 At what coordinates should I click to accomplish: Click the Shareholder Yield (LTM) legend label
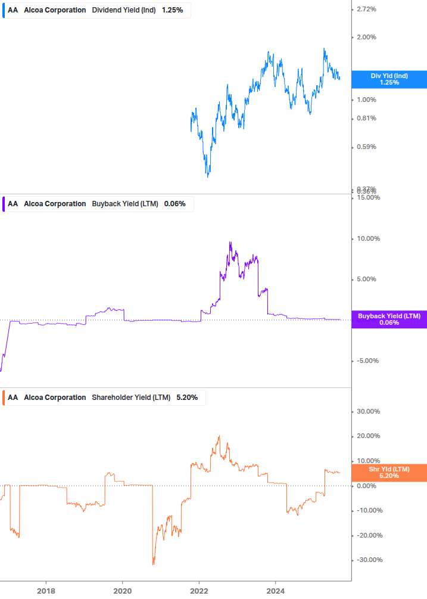pos(131,398)
